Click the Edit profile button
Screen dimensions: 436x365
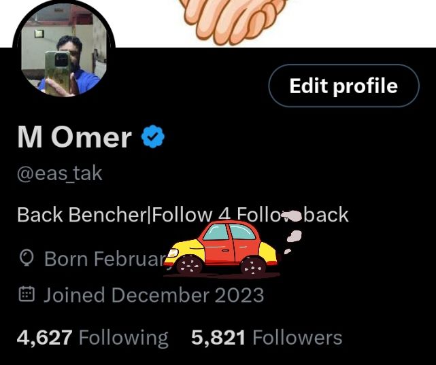(x=343, y=86)
